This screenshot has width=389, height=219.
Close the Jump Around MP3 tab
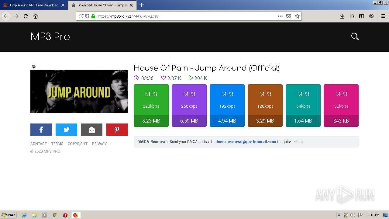point(63,5)
